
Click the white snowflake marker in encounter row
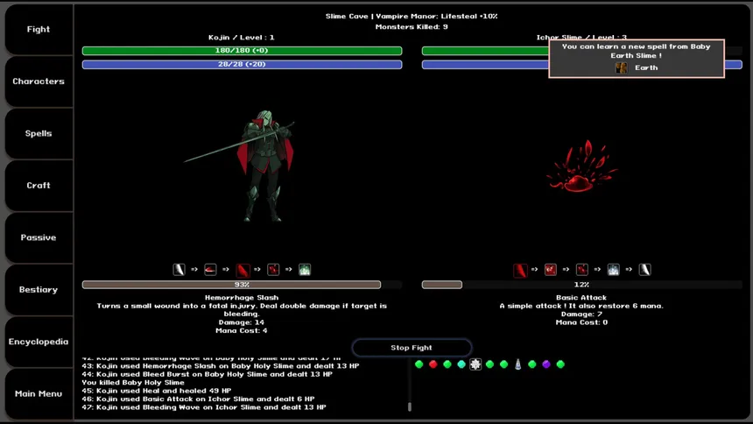tap(475, 364)
